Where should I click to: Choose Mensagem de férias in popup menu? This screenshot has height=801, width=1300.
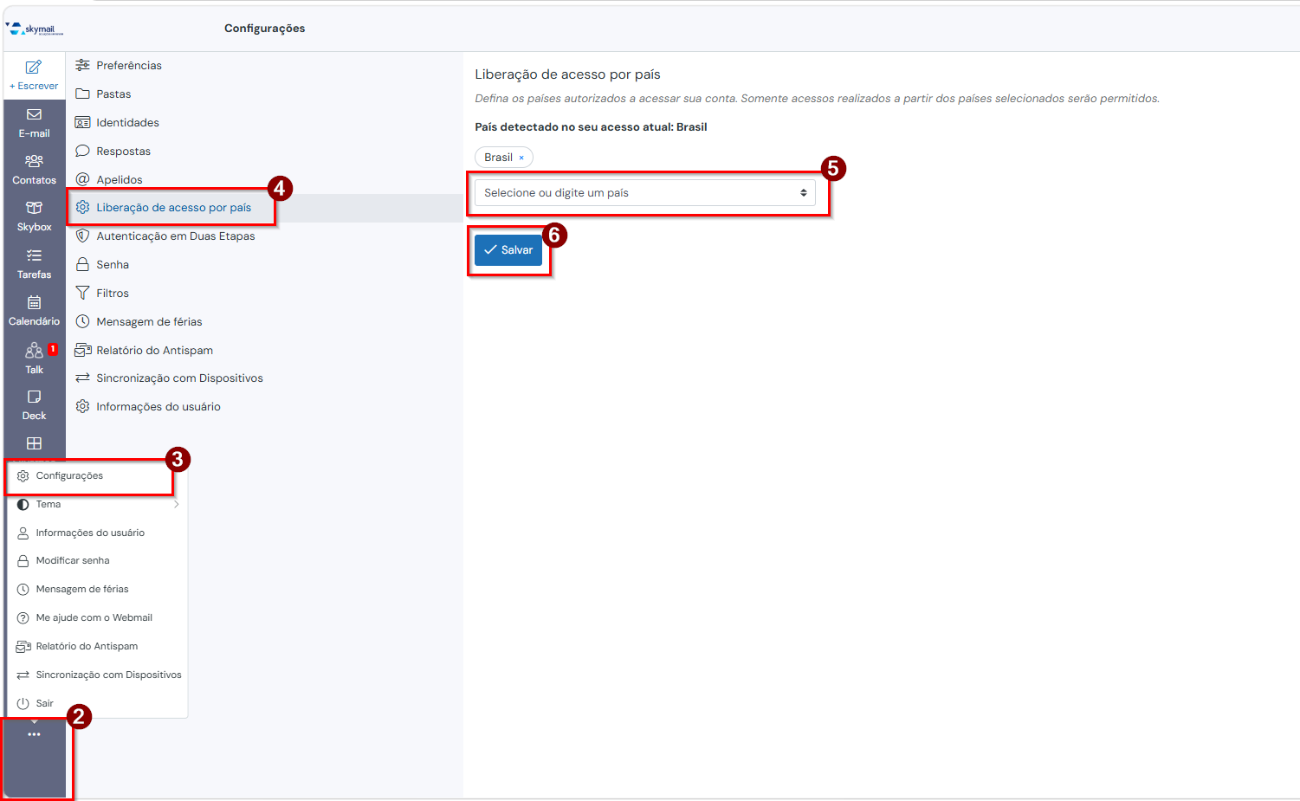tap(97, 590)
